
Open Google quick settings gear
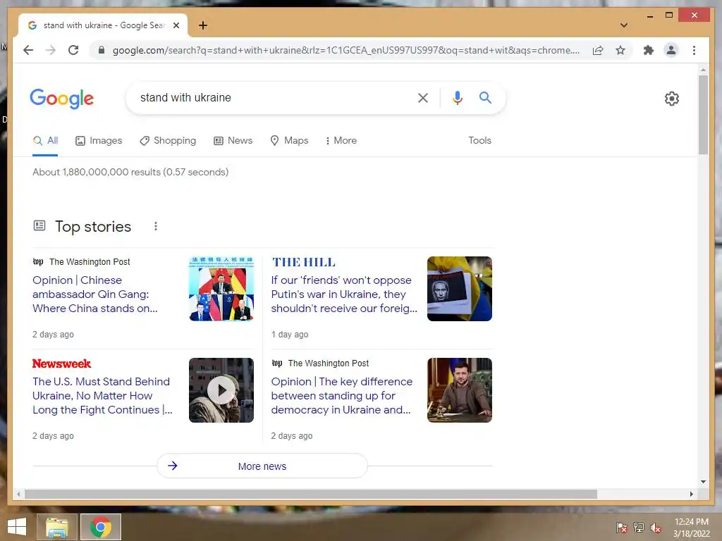tap(672, 98)
